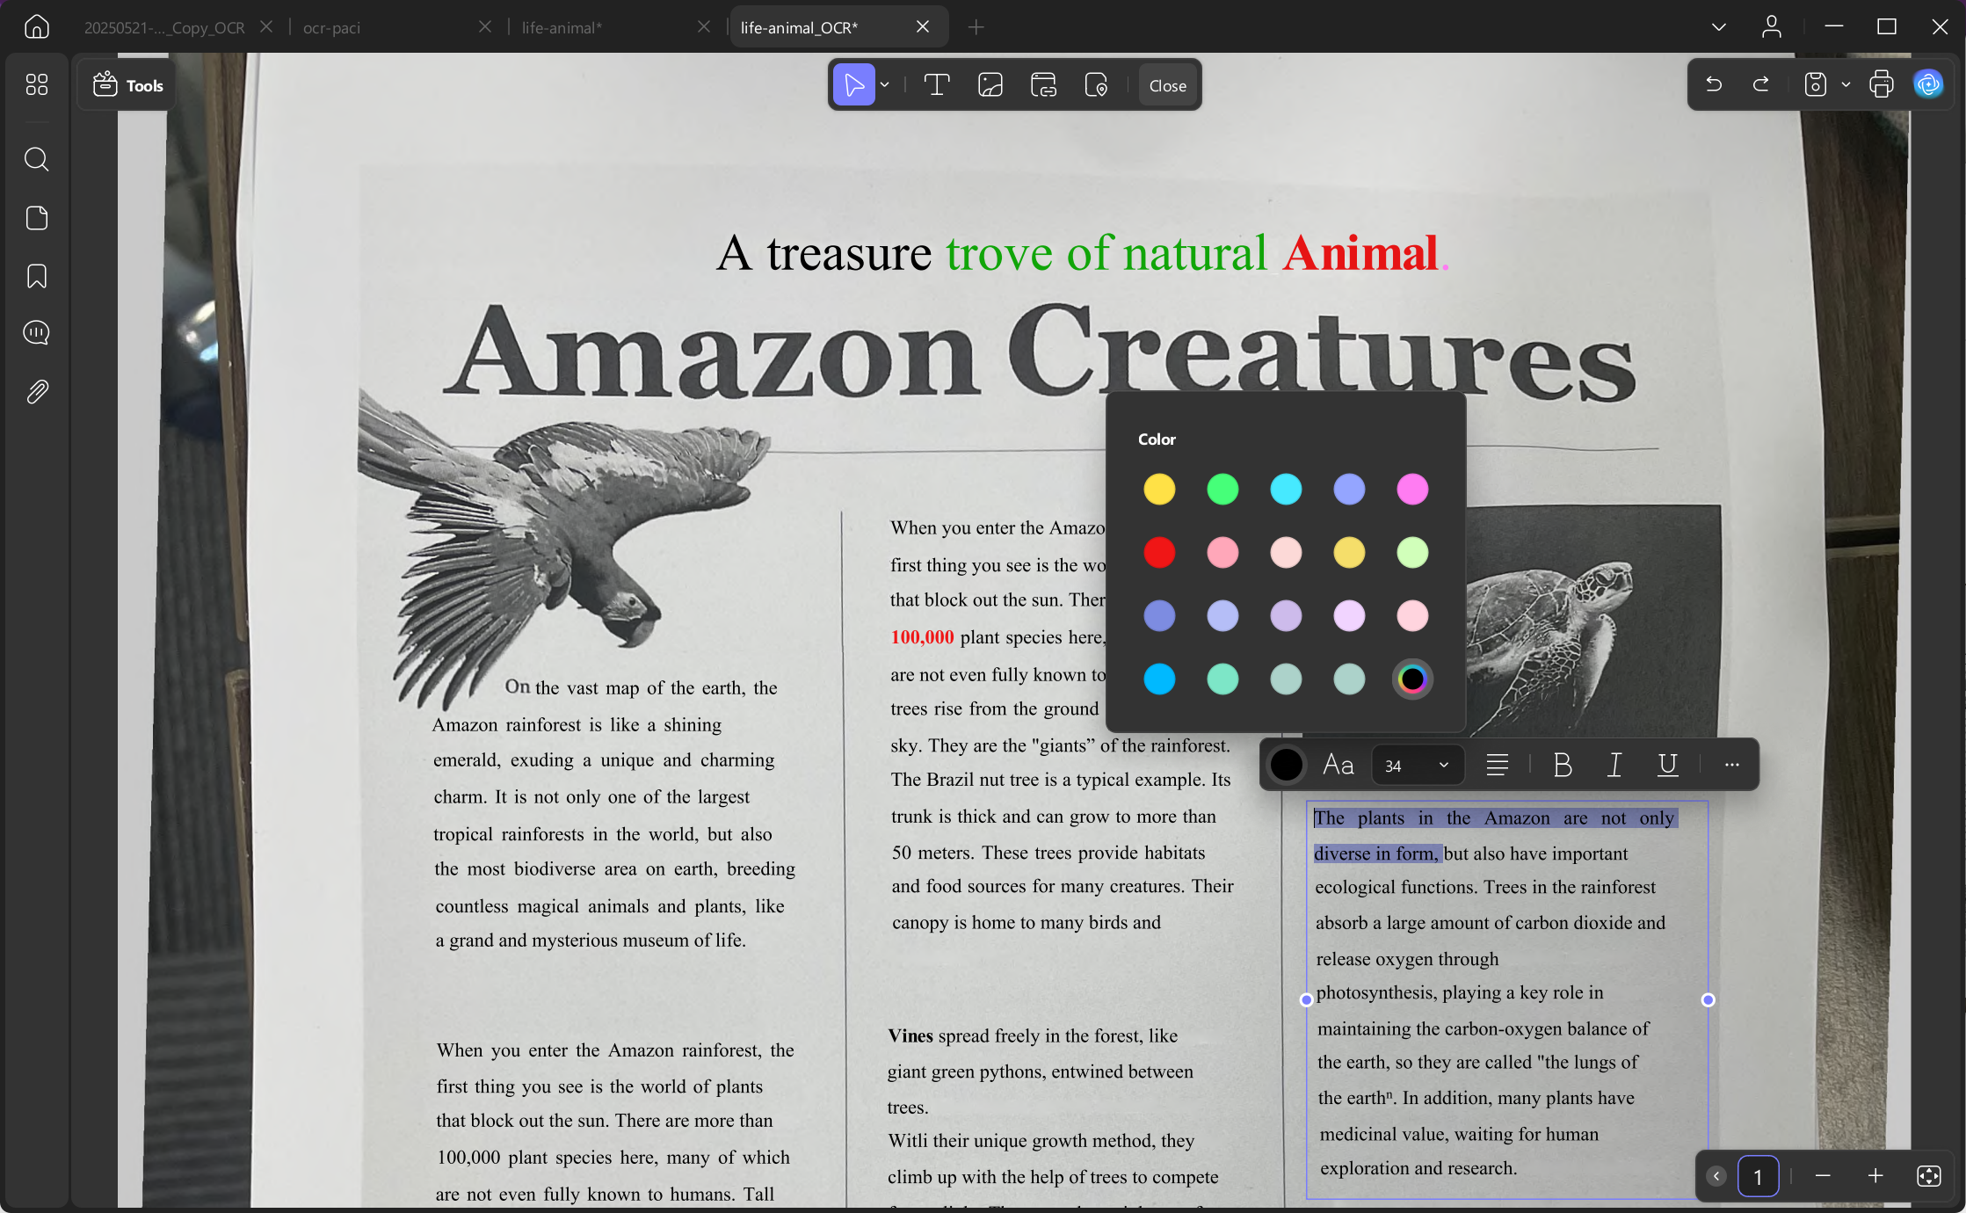Open the search panel in sidebar

36,159
